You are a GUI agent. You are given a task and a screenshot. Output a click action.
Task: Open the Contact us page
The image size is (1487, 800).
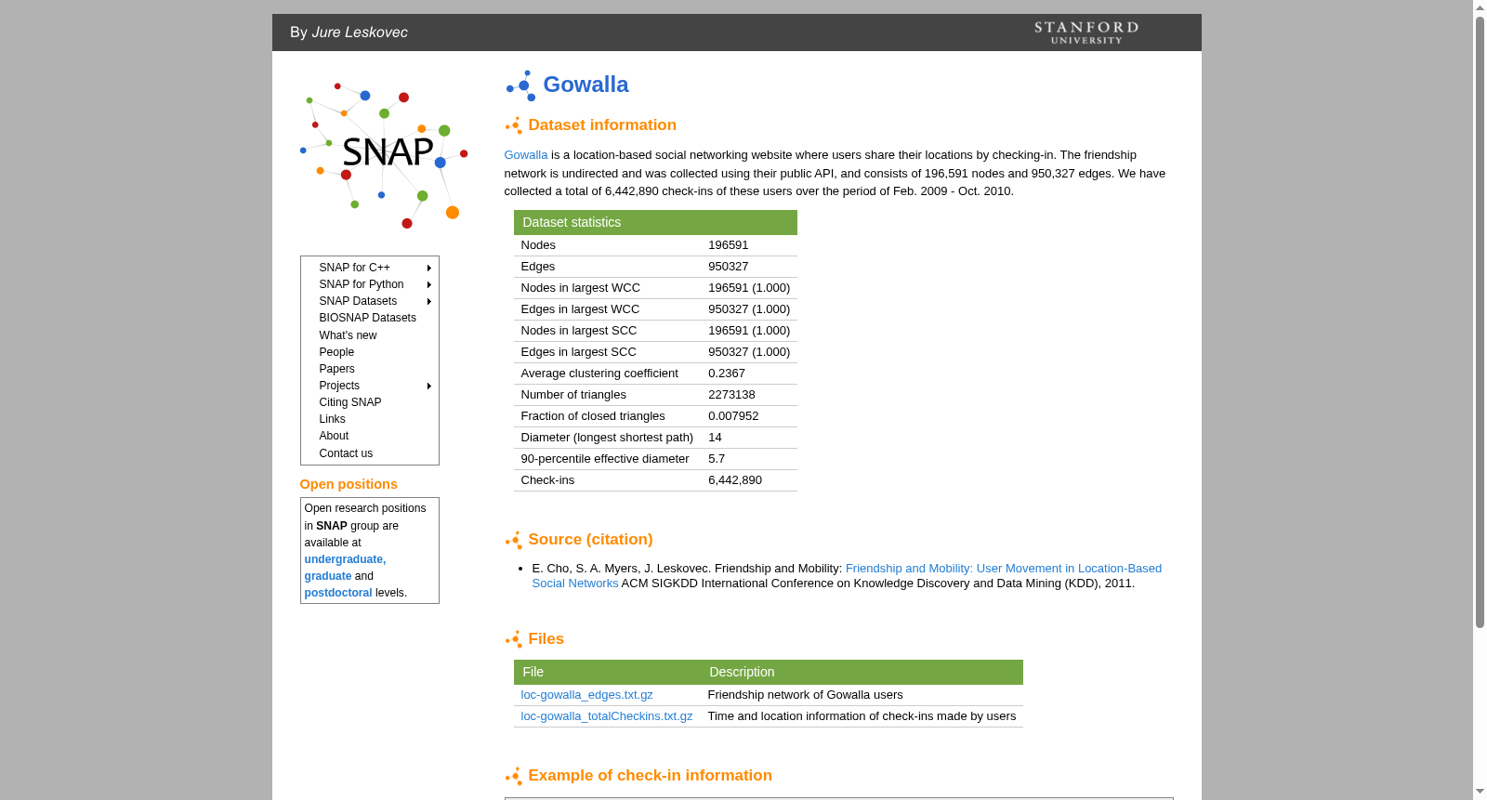tap(346, 453)
